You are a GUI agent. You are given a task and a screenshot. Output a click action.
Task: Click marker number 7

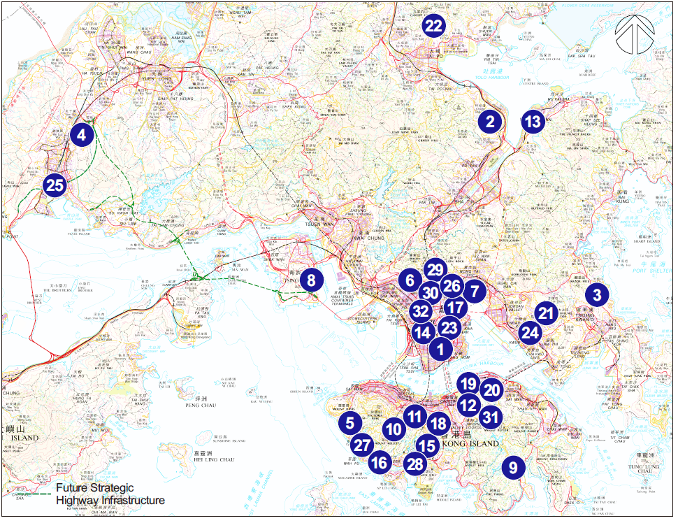(x=475, y=291)
